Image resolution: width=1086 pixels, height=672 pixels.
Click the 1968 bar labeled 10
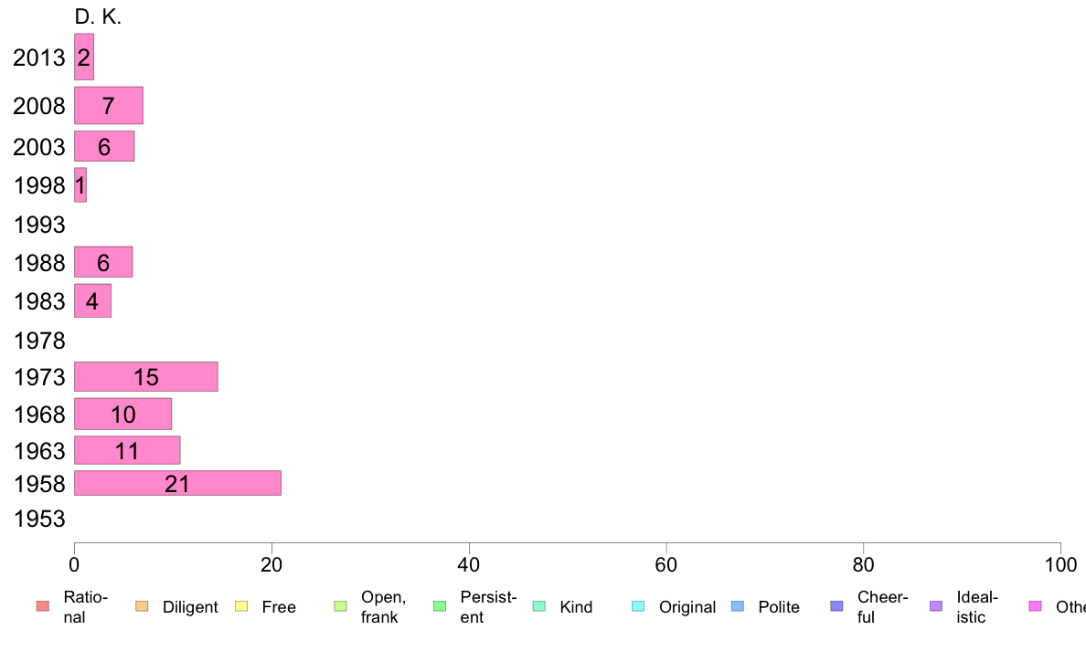pyautogui.click(x=123, y=414)
